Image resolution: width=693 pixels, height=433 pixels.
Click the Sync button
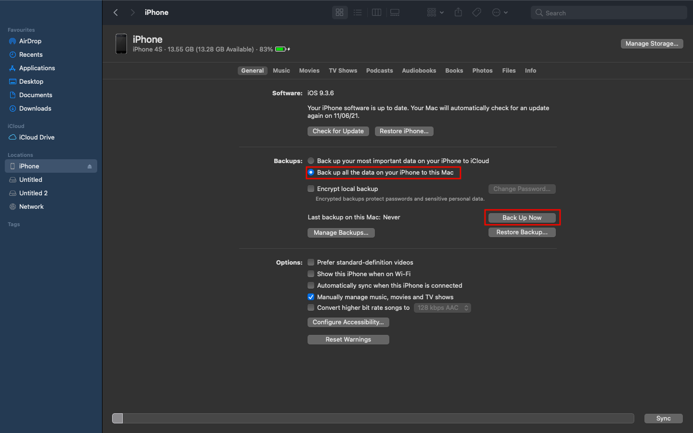[664, 419]
